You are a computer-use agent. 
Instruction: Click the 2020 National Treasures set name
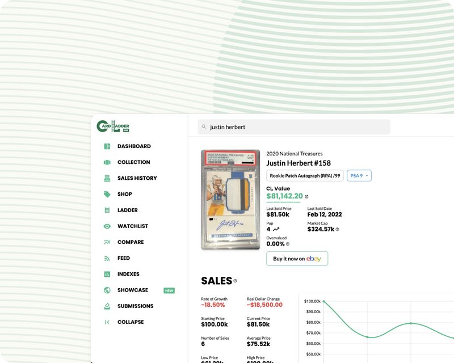[x=295, y=154]
